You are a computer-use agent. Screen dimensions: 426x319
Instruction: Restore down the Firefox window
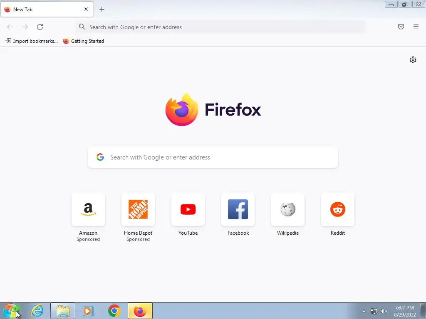405,4
